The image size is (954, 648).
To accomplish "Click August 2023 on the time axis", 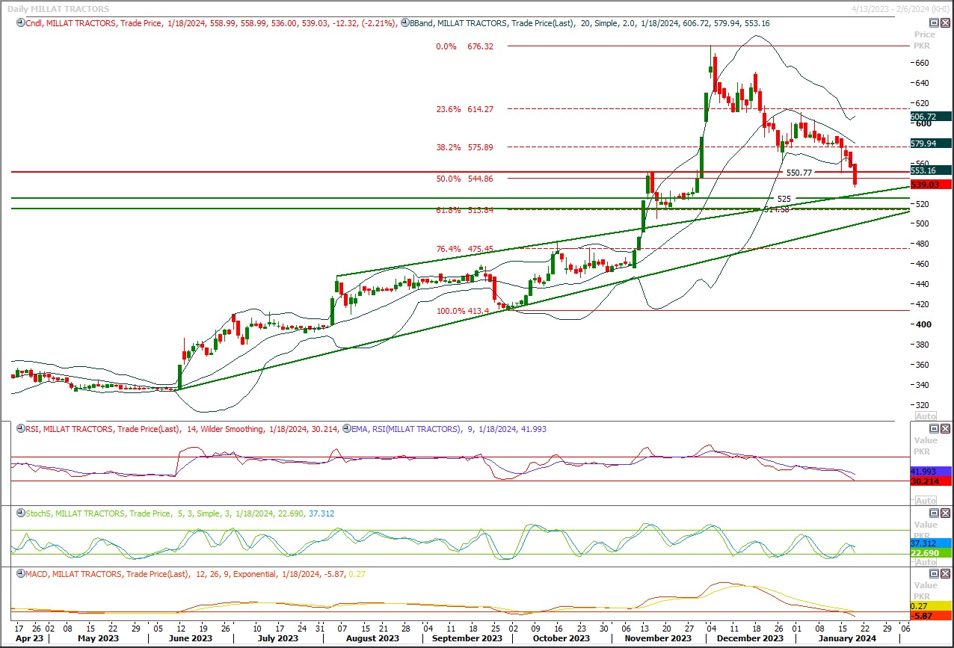I will (372, 638).
